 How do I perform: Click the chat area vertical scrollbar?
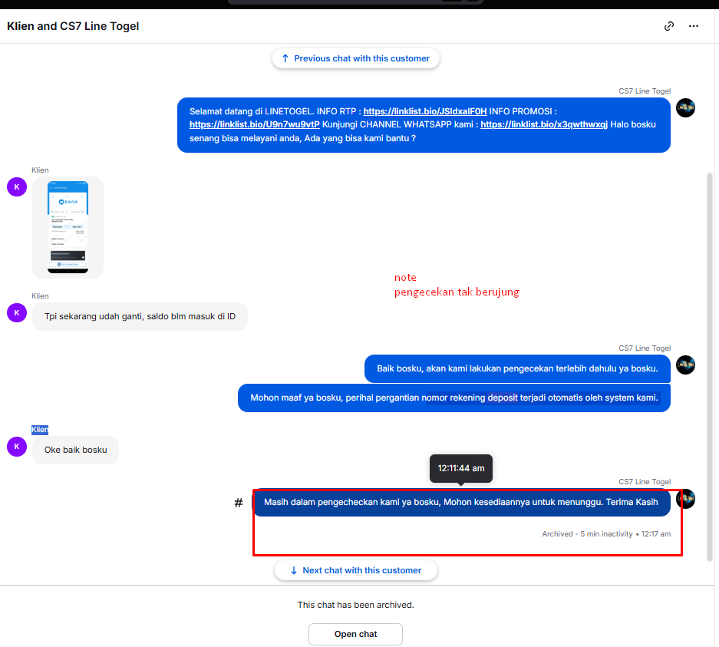click(x=709, y=367)
